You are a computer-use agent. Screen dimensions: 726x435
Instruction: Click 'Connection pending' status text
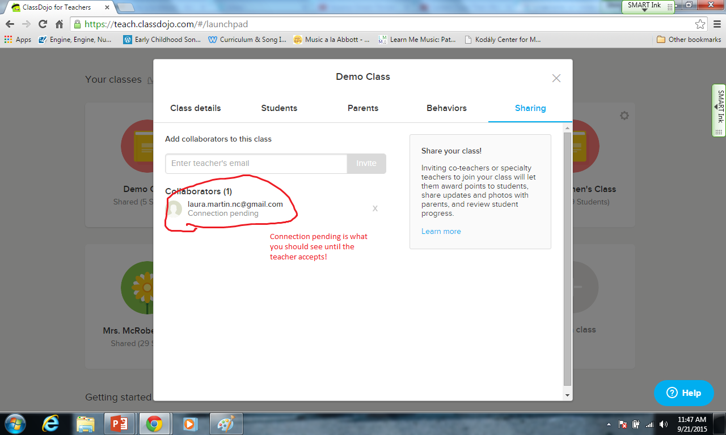[x=223, y=214]
